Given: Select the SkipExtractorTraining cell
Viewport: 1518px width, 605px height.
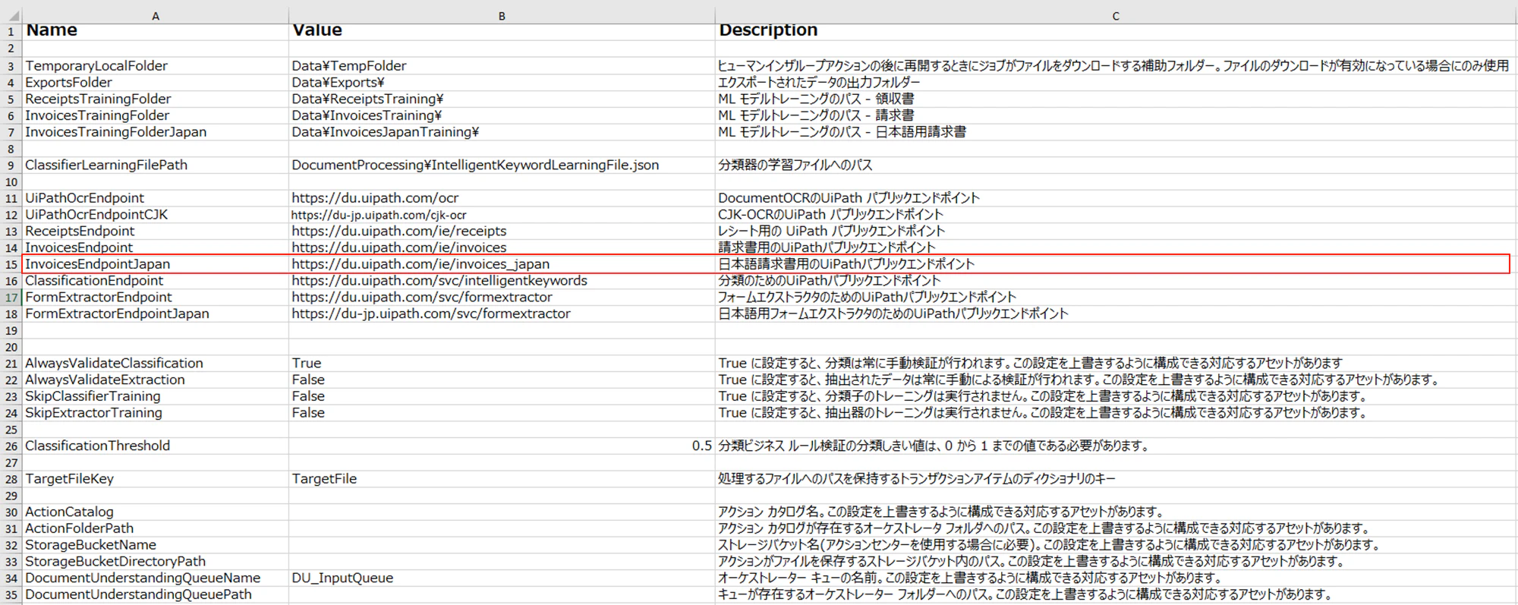Looking at the screenshot, I should 156,413.
